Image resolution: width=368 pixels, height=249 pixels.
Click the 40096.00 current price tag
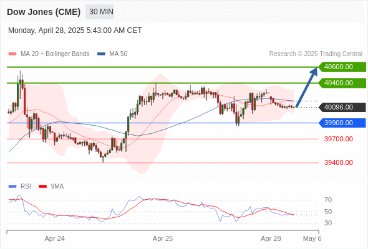(x=342, y=107)
